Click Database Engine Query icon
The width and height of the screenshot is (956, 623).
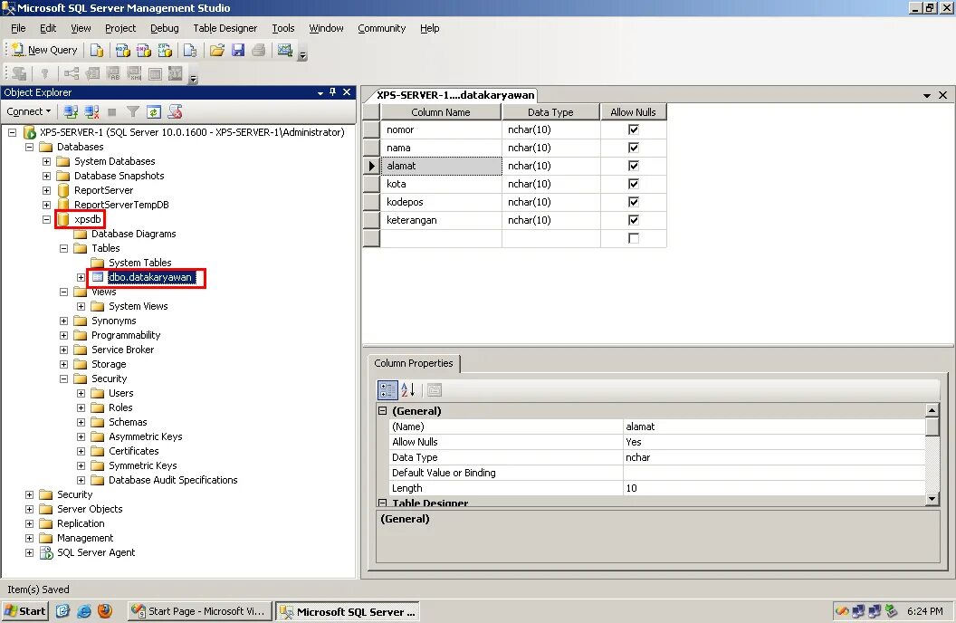point(96,50)
